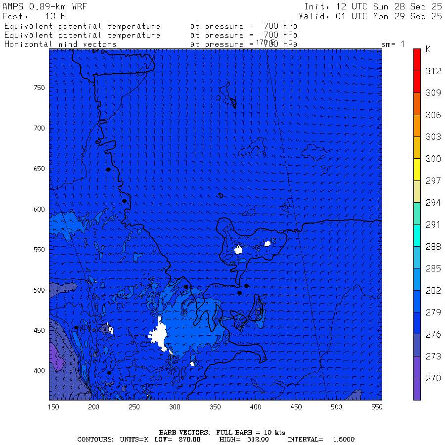The width and height of the screenshot is (445, 445).
Task: Click the "AMPS 0.89-km WRF" title text
Action: click(44, 6)
